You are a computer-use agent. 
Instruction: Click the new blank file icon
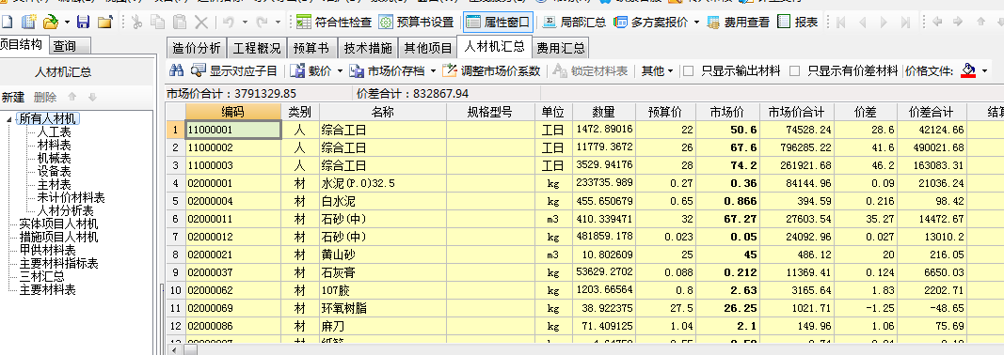pyautogui.click(x=7, y=23)
